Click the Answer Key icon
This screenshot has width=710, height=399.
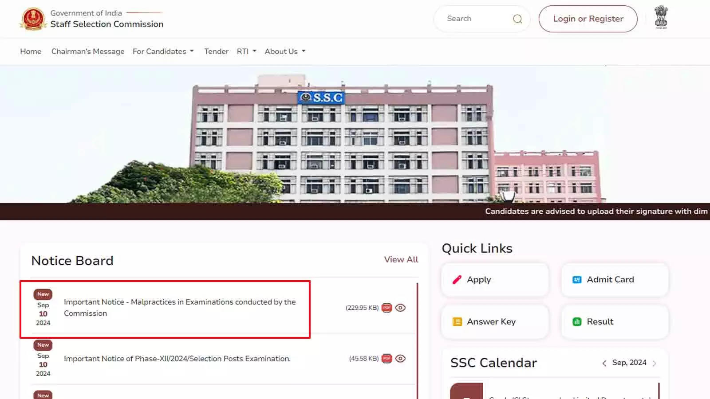[457, 321]
